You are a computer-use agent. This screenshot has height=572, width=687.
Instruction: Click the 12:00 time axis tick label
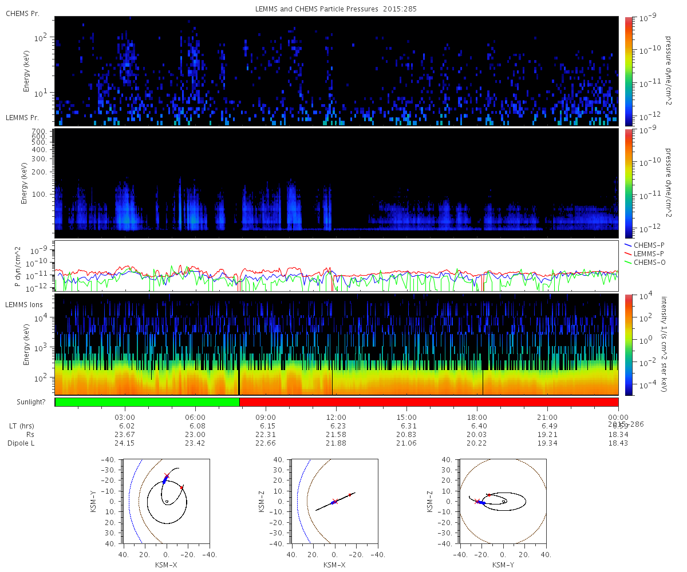pos(336,417)
